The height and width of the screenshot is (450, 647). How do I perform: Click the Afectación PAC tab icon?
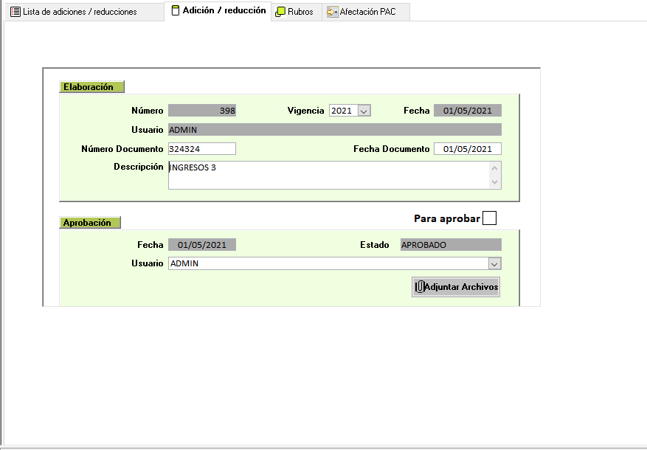[x=332, y=12]
